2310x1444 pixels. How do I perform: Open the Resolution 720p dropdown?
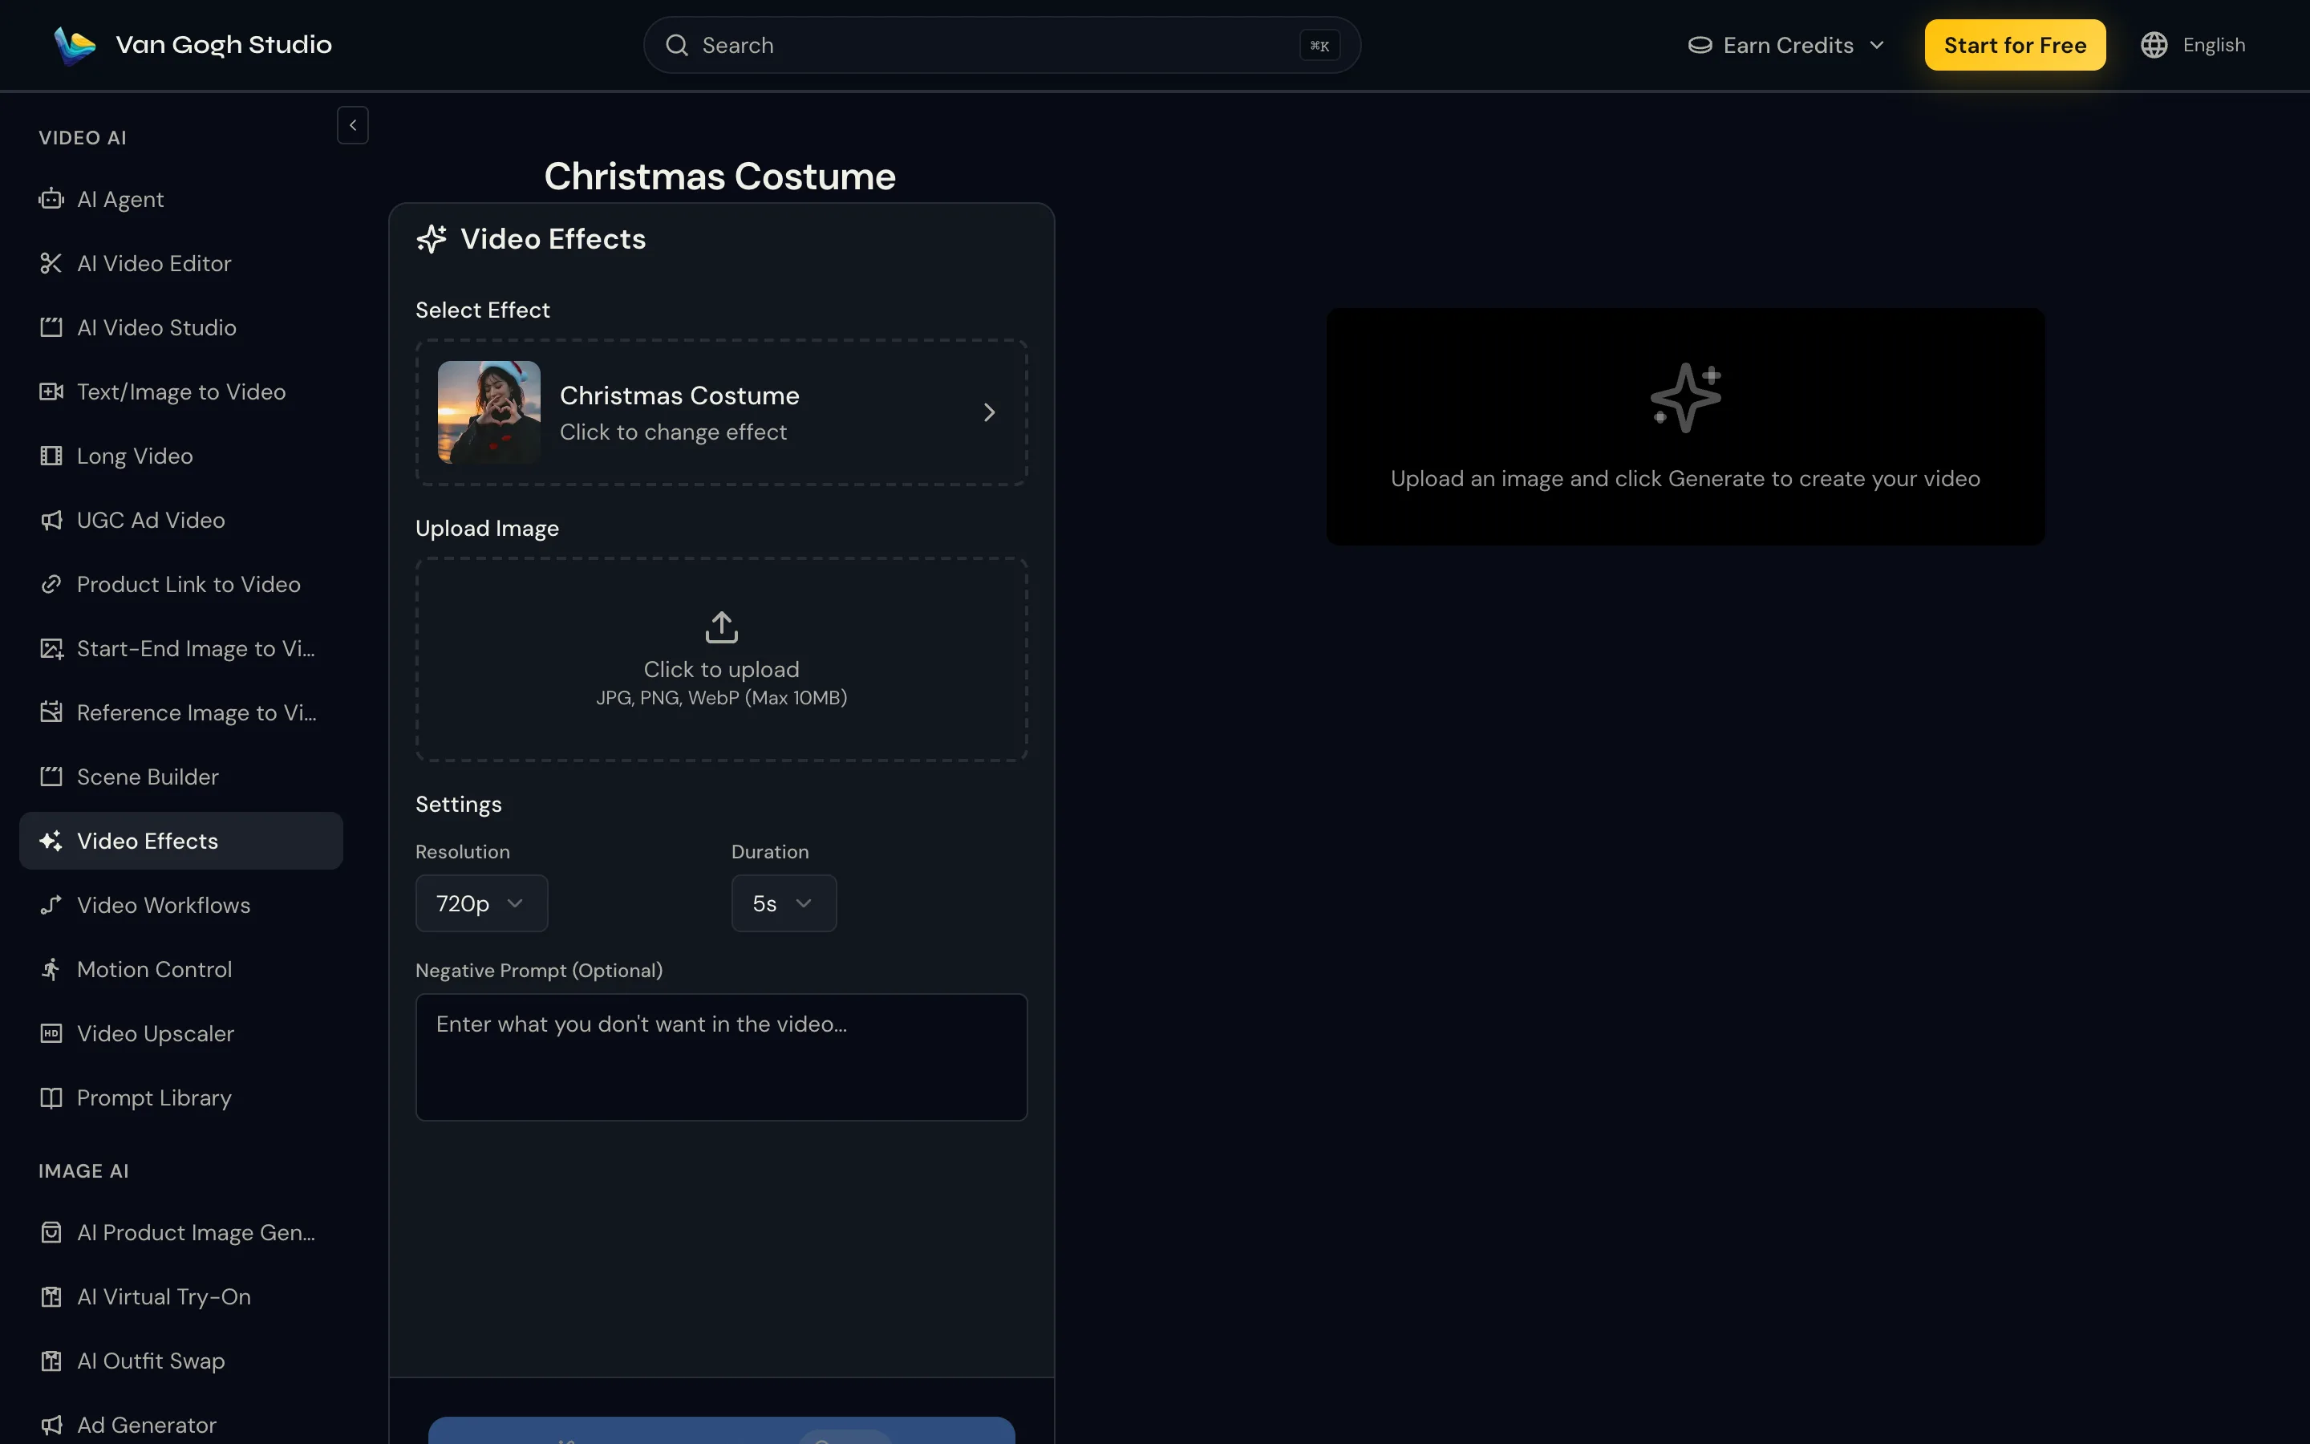point(481,903)
